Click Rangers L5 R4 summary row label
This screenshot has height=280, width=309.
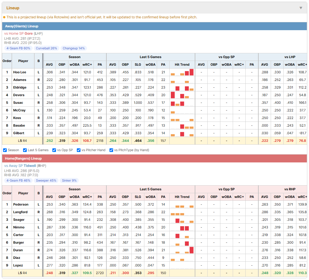pos(22,273)
